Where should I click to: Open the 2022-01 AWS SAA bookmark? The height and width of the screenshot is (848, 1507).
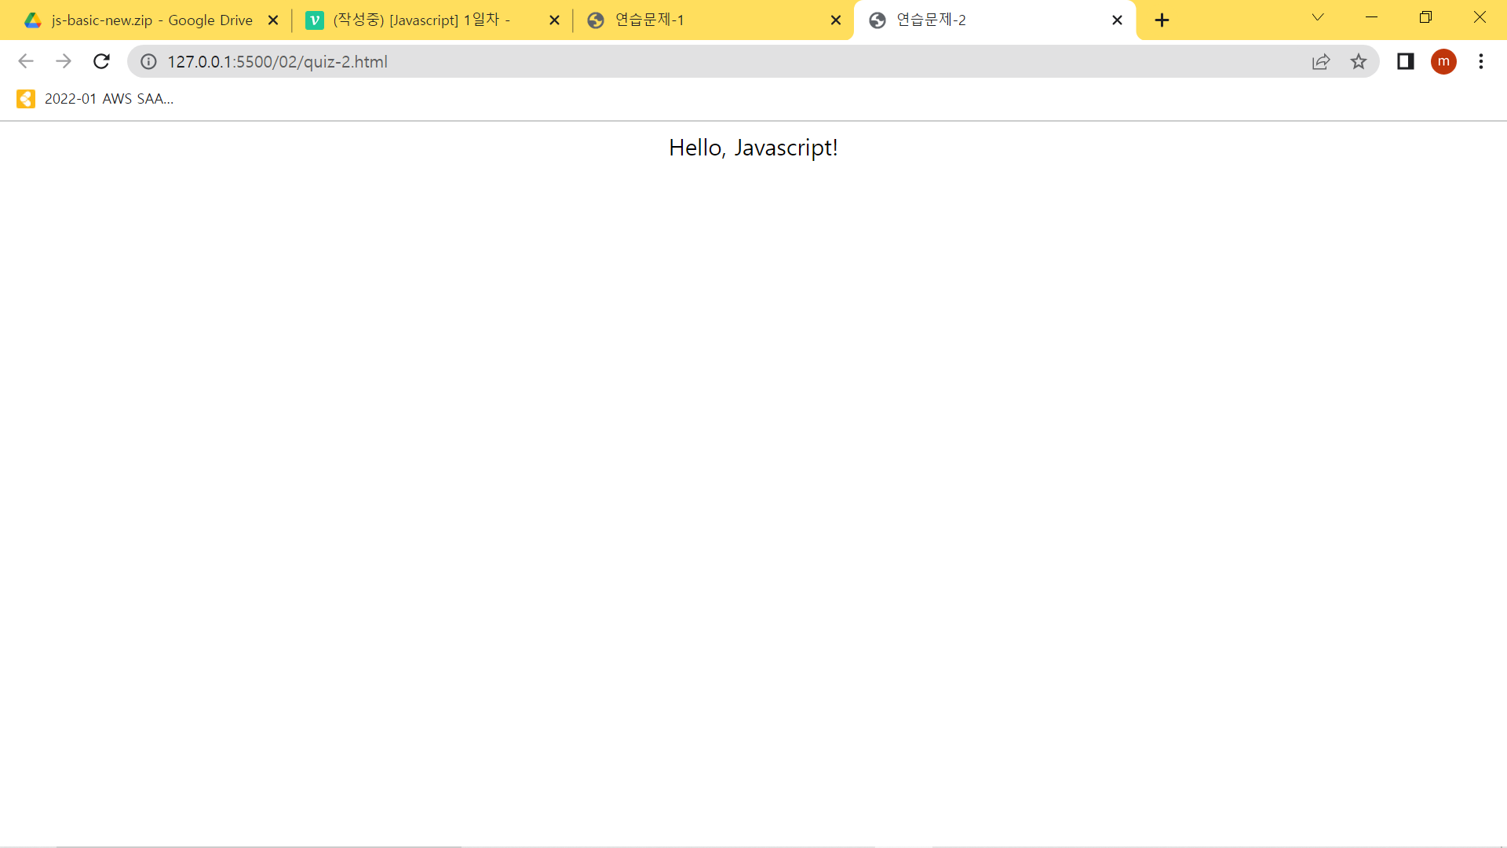coord(95,99)
